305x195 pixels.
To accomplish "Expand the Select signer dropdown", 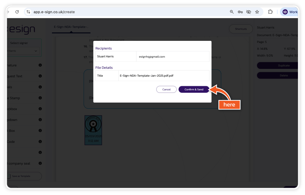I will coord(23,51).
